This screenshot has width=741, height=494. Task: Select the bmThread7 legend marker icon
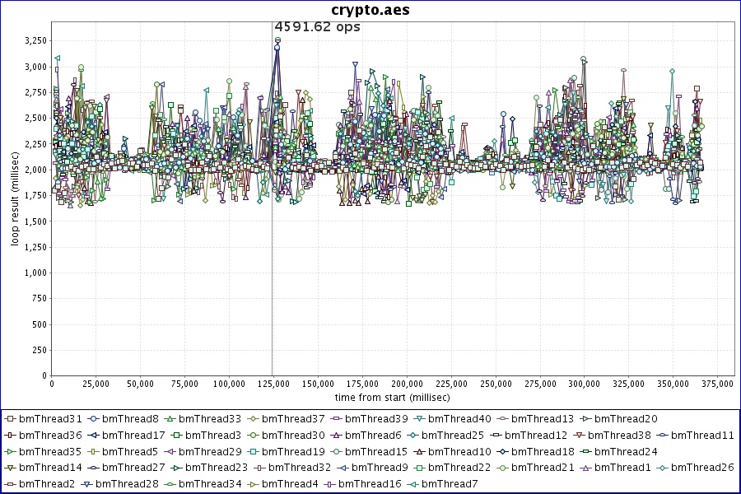pyautogui.click(x=412, y=484)
